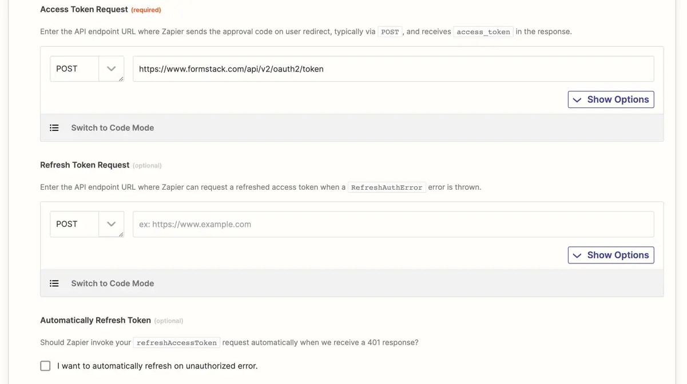Click list icon in Access Token Code Mode bar
This screenshot has height=384, width=687.
54,128
